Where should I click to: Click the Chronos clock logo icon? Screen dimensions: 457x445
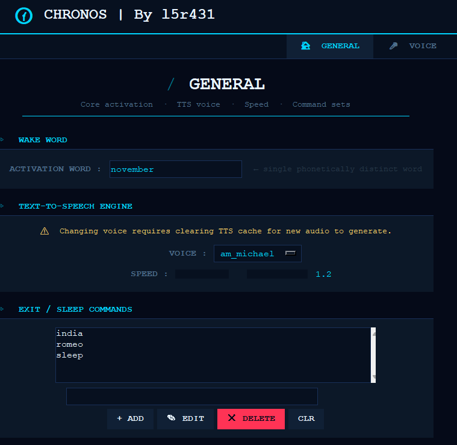pos(23,16)
